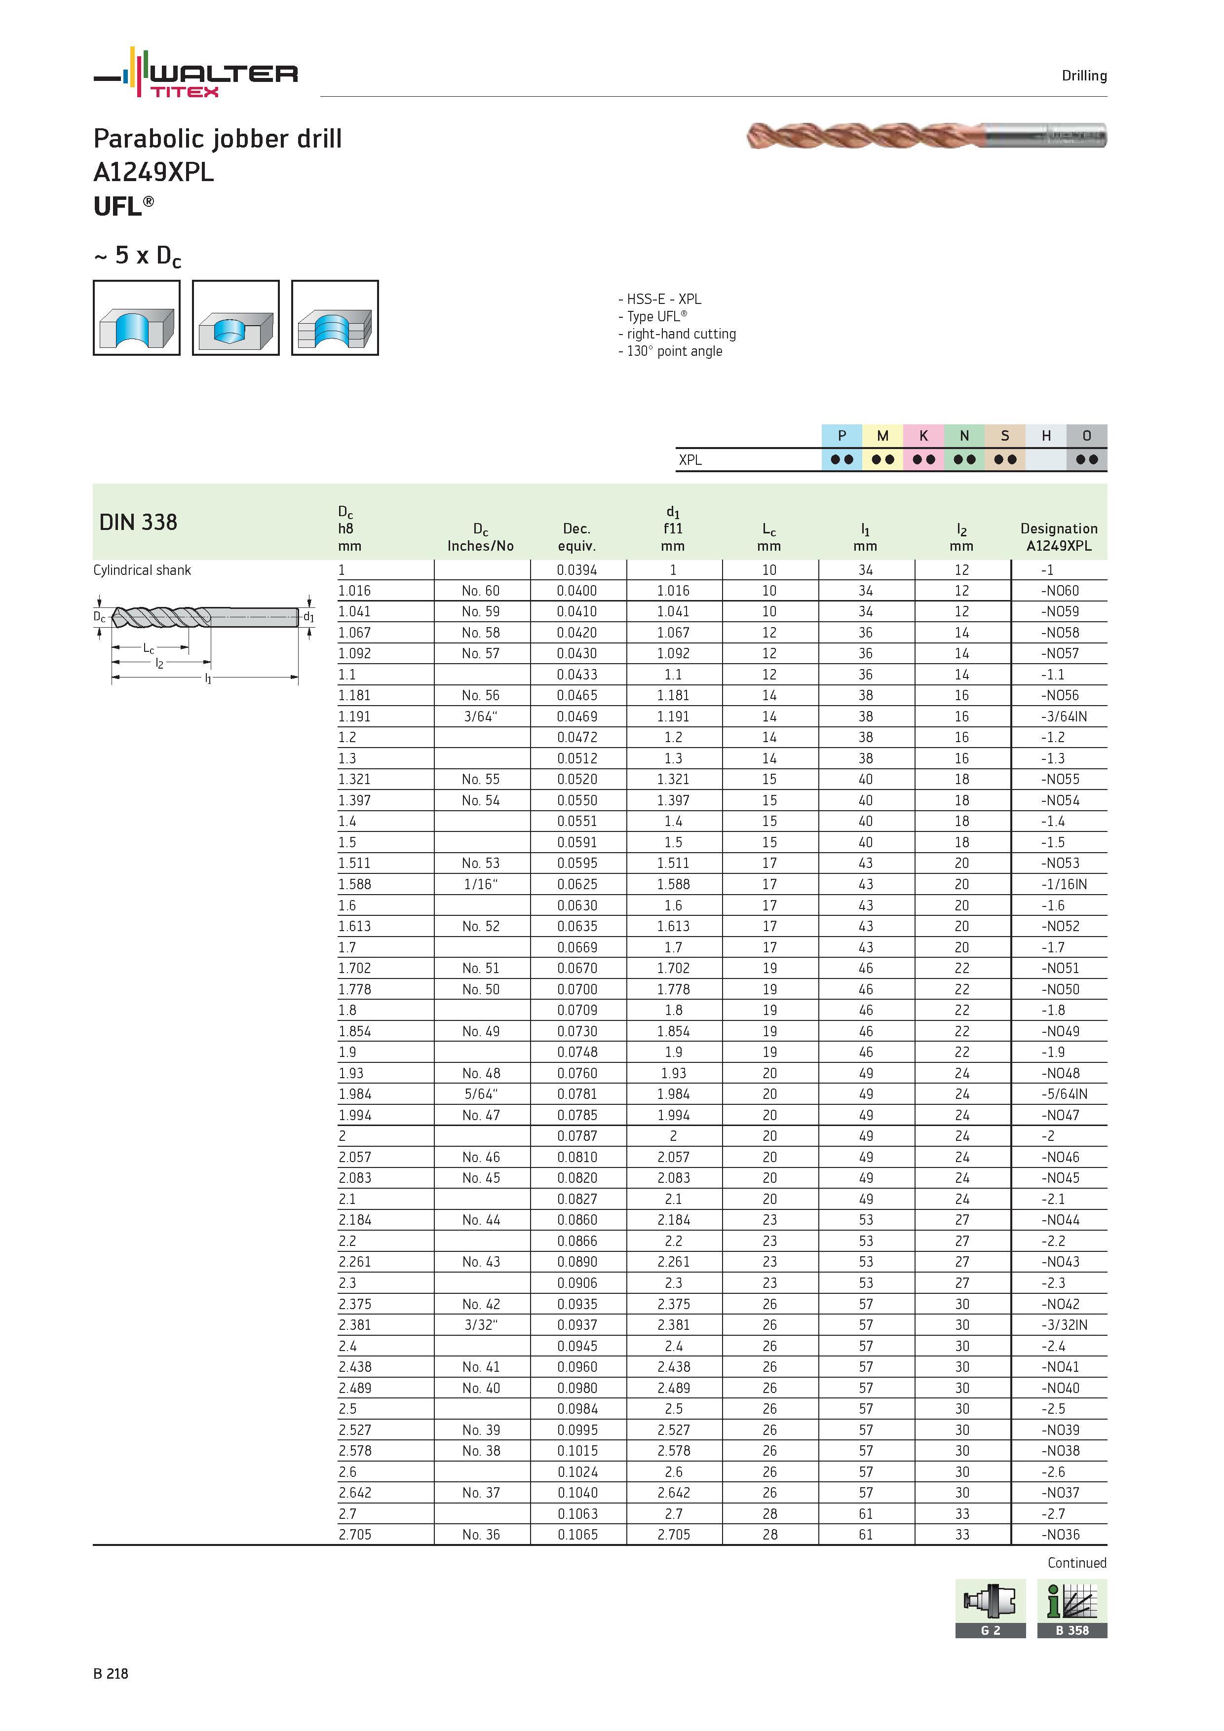This screenshot has height=1731, width=1224.
Task: Click the 'Parabolic jobber drill' title
Action: 217,139
